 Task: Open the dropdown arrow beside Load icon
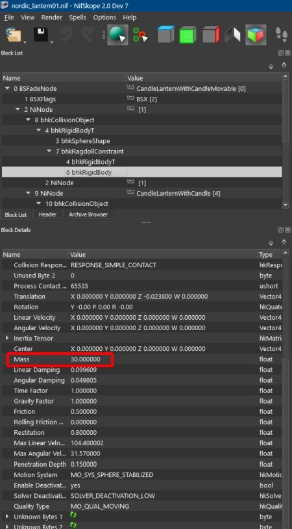[x=25, y=42]
